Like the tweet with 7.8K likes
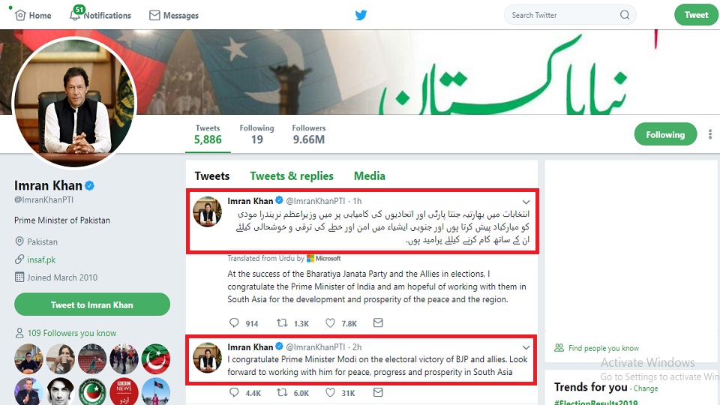Image resolution: width=720 pixels, height=405 pixels. click(x=330, y=322)
